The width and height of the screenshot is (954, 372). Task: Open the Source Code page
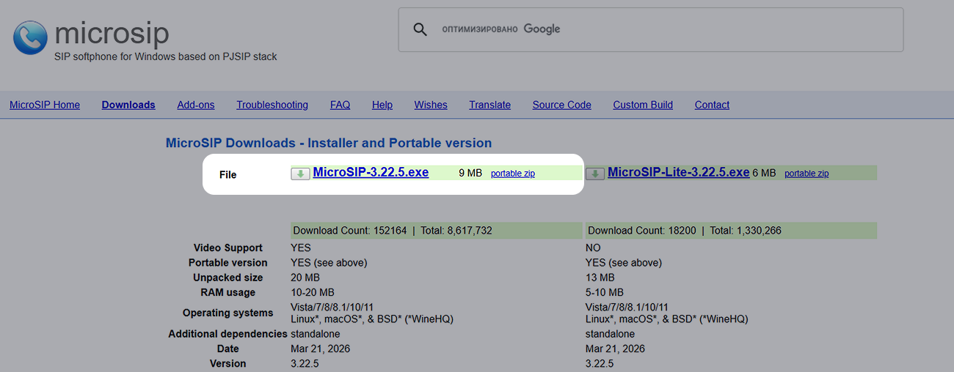[562, 105]
